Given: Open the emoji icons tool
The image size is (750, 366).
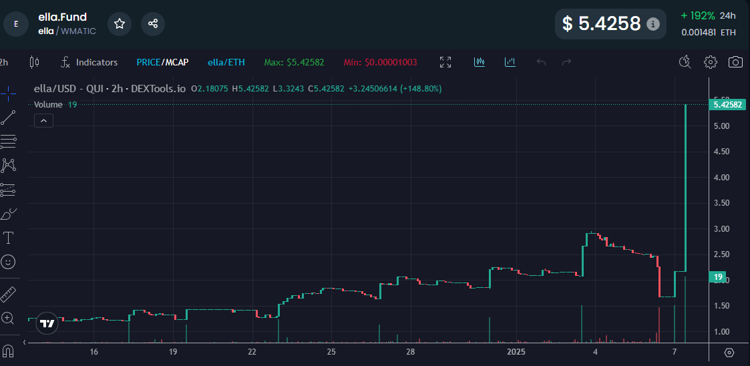Looking at the screenshot, I should [x=8, y=262].
